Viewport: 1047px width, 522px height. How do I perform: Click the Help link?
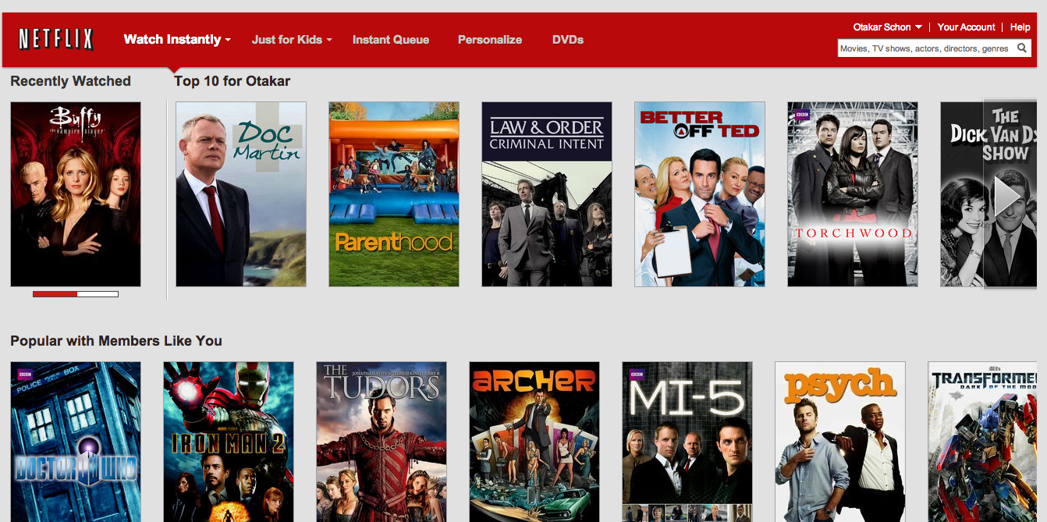[1020, 27]
